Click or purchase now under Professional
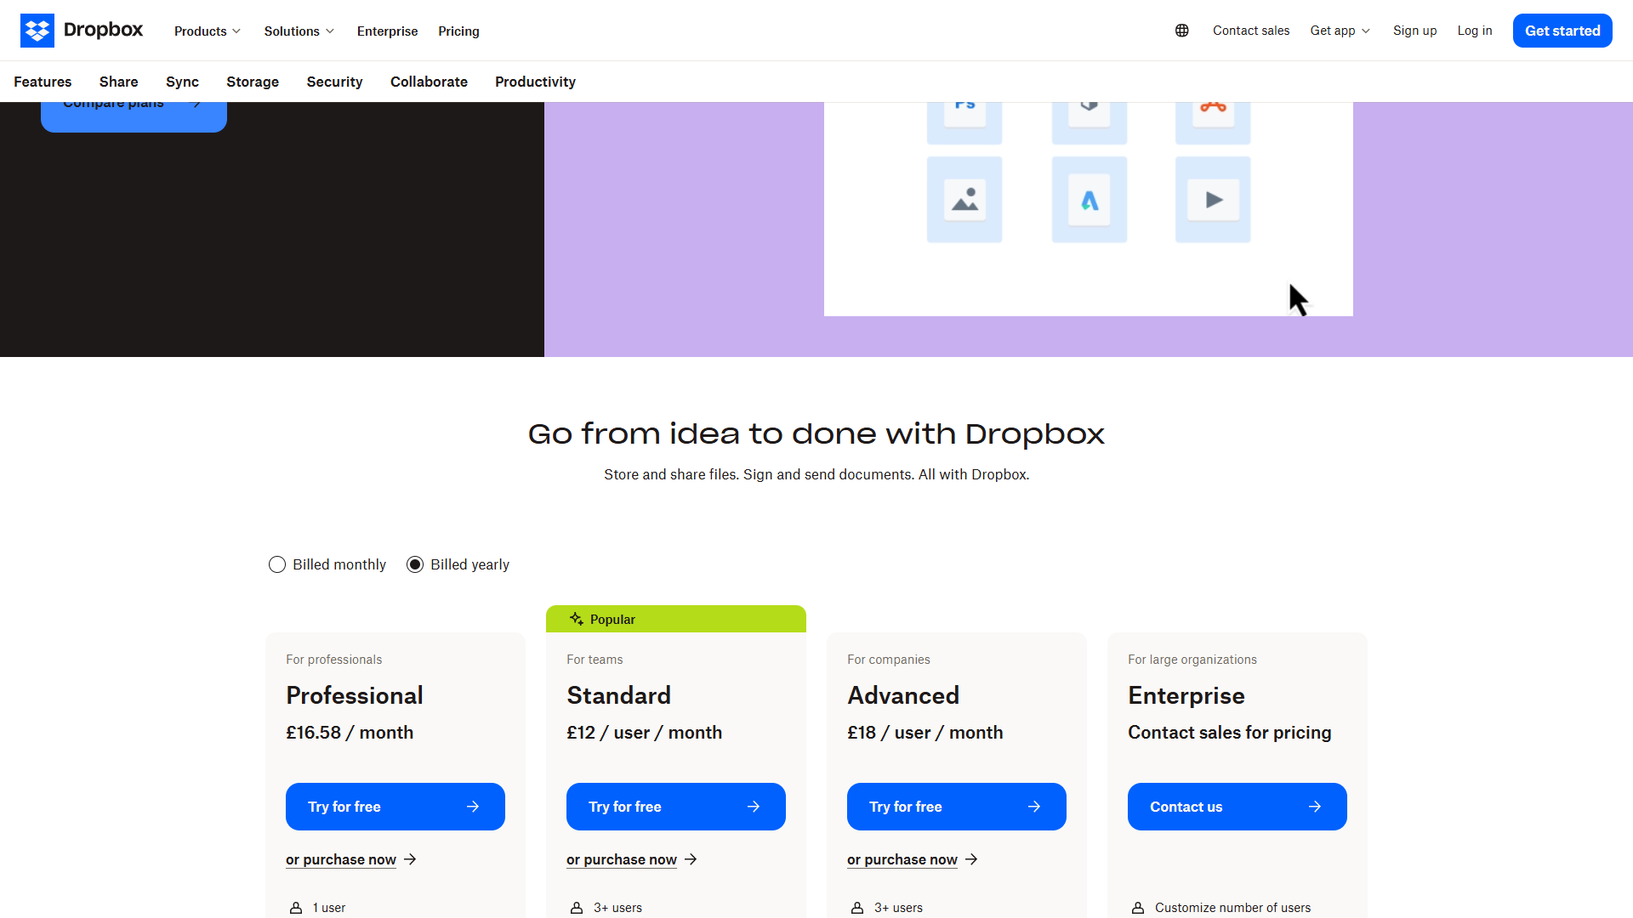This screenshot has height=918, width=1633. point(341,859)
